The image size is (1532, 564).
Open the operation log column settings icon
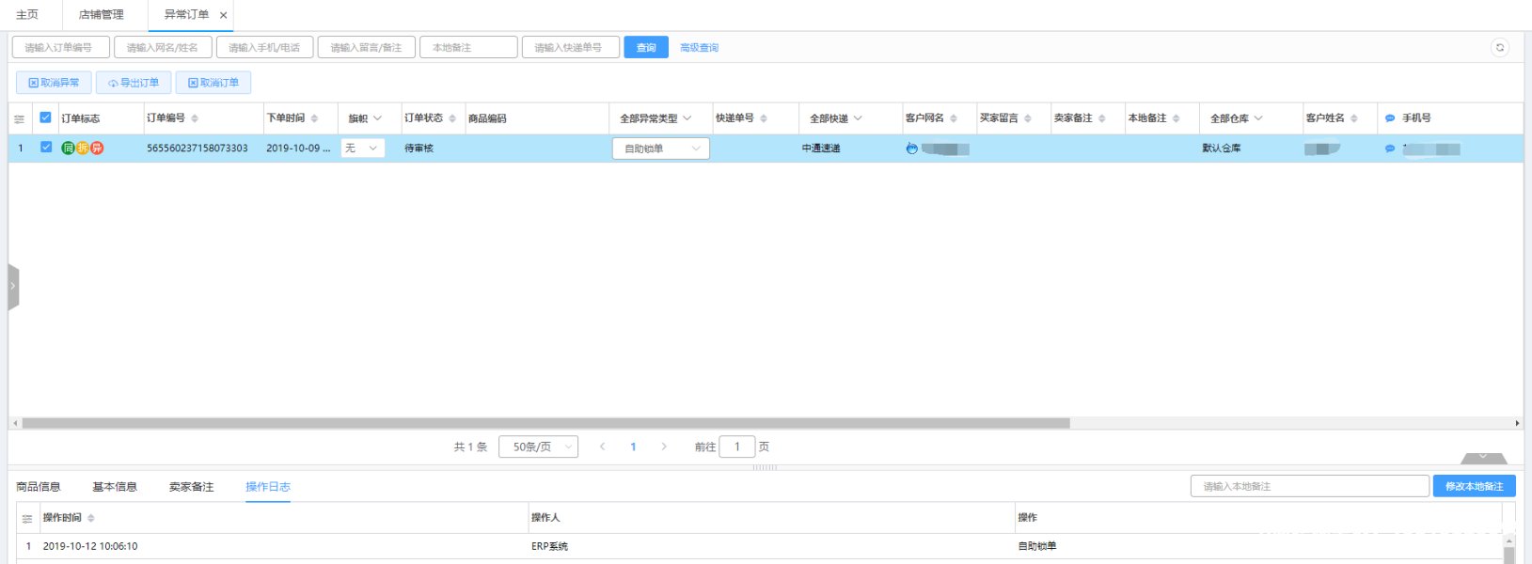click(27, 518)
